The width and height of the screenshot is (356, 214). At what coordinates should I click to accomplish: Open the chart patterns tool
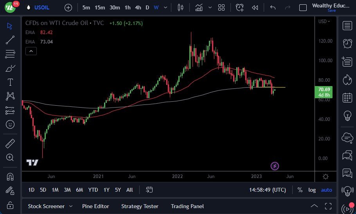10,96
